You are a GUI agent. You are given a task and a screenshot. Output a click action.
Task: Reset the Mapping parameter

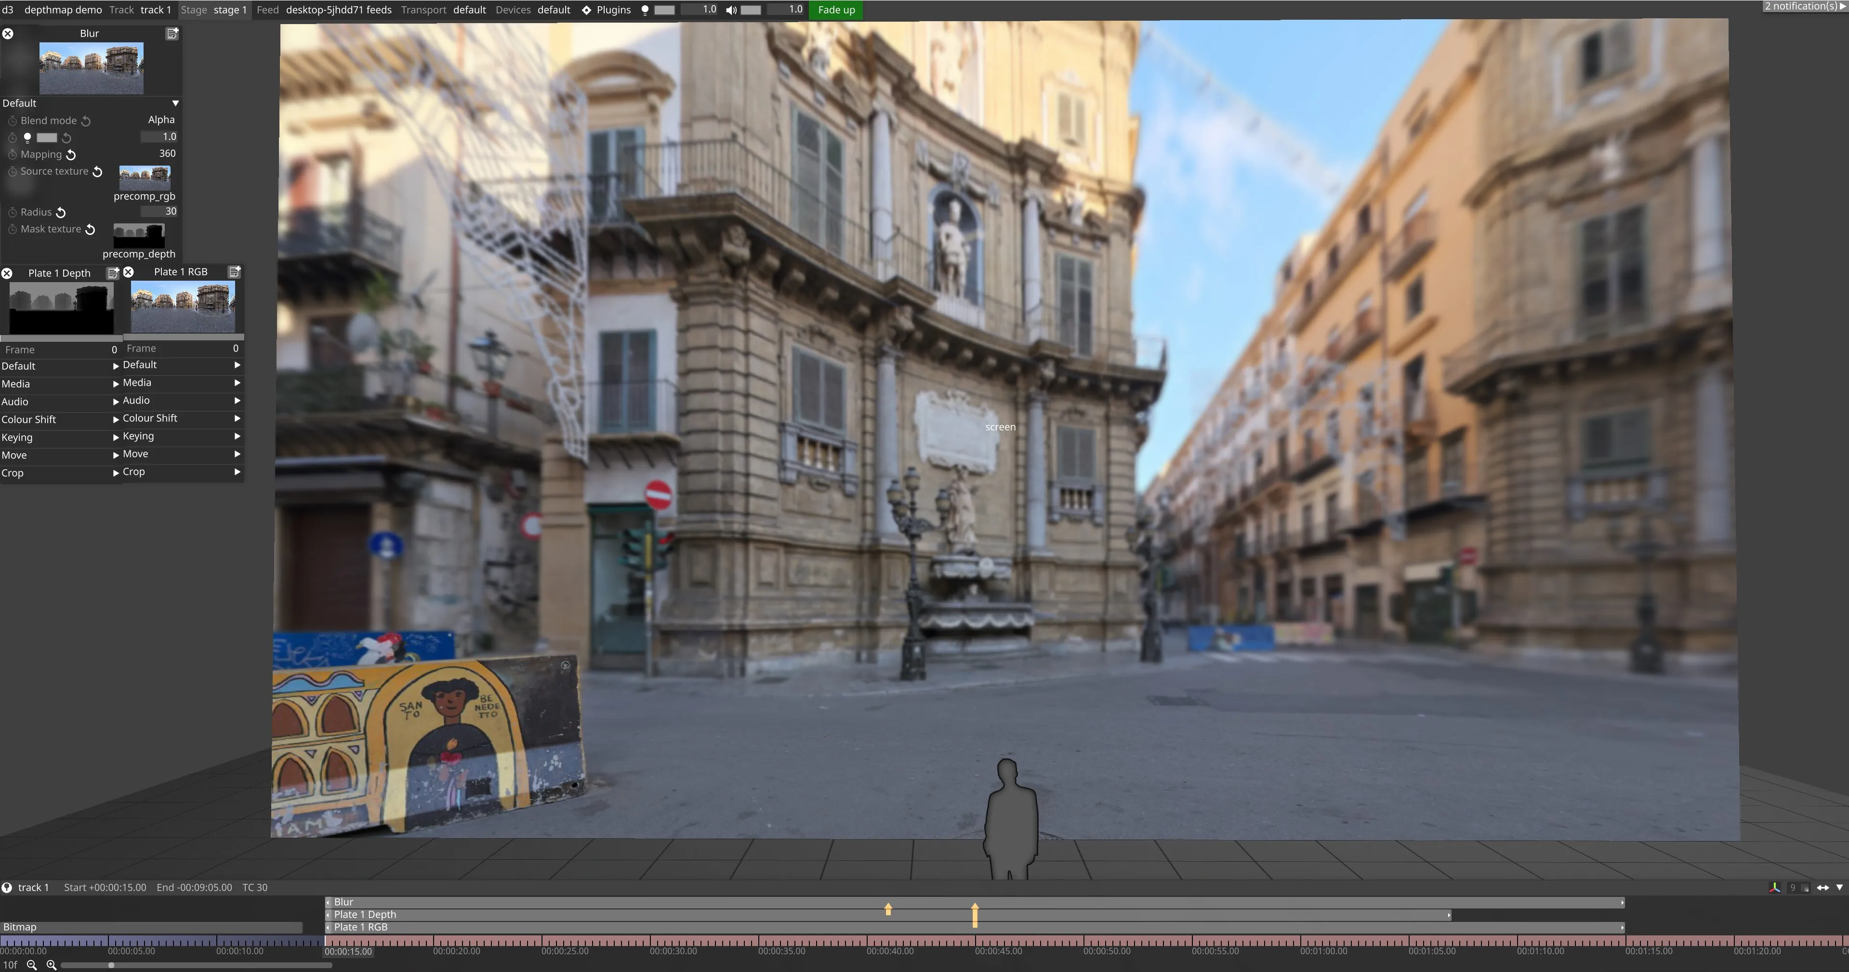click(71, 155)
